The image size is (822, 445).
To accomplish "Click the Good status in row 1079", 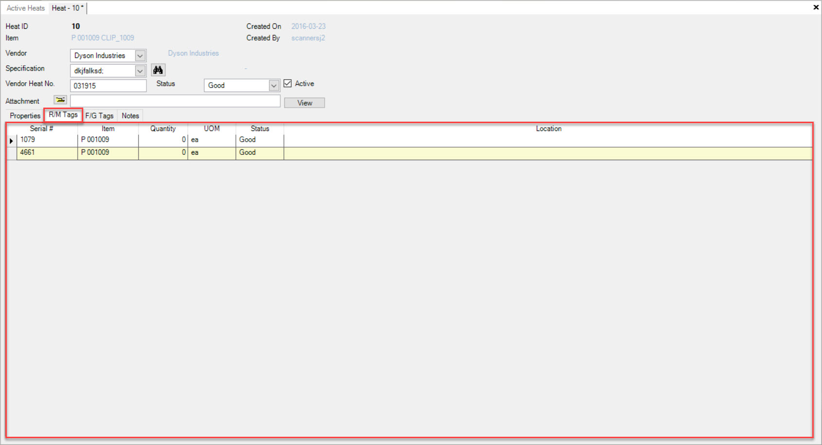I will coord(260,140).
